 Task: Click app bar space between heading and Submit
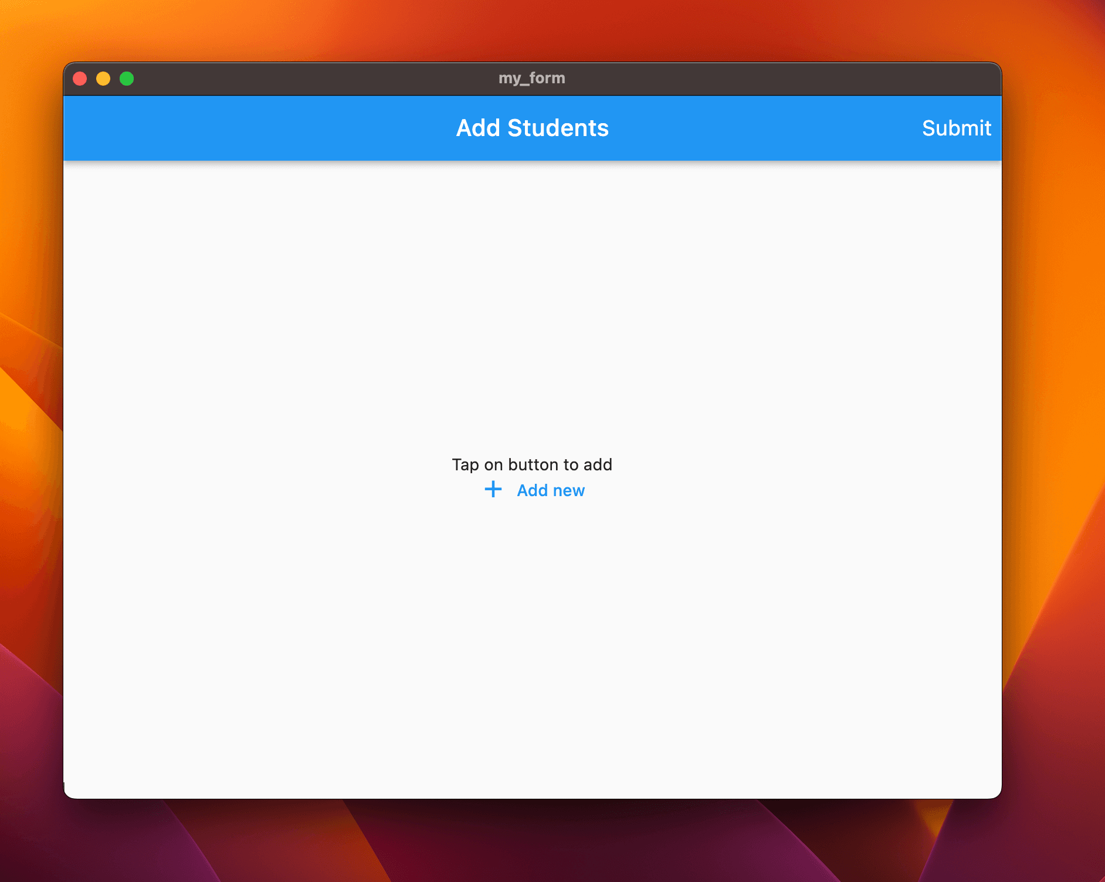point(762,128)
